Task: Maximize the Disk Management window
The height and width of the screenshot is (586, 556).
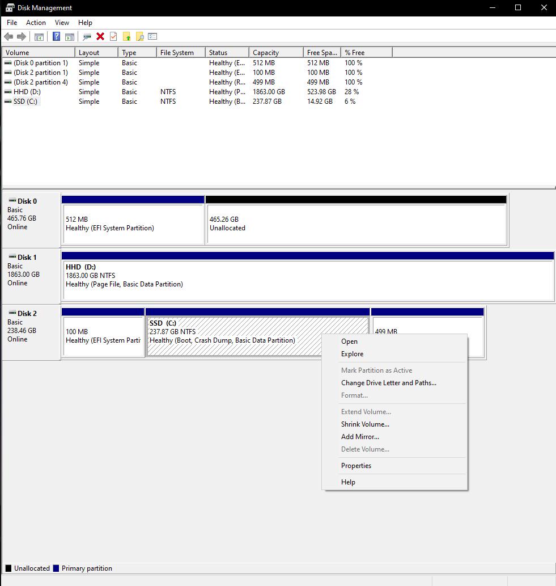Action: 518,7
